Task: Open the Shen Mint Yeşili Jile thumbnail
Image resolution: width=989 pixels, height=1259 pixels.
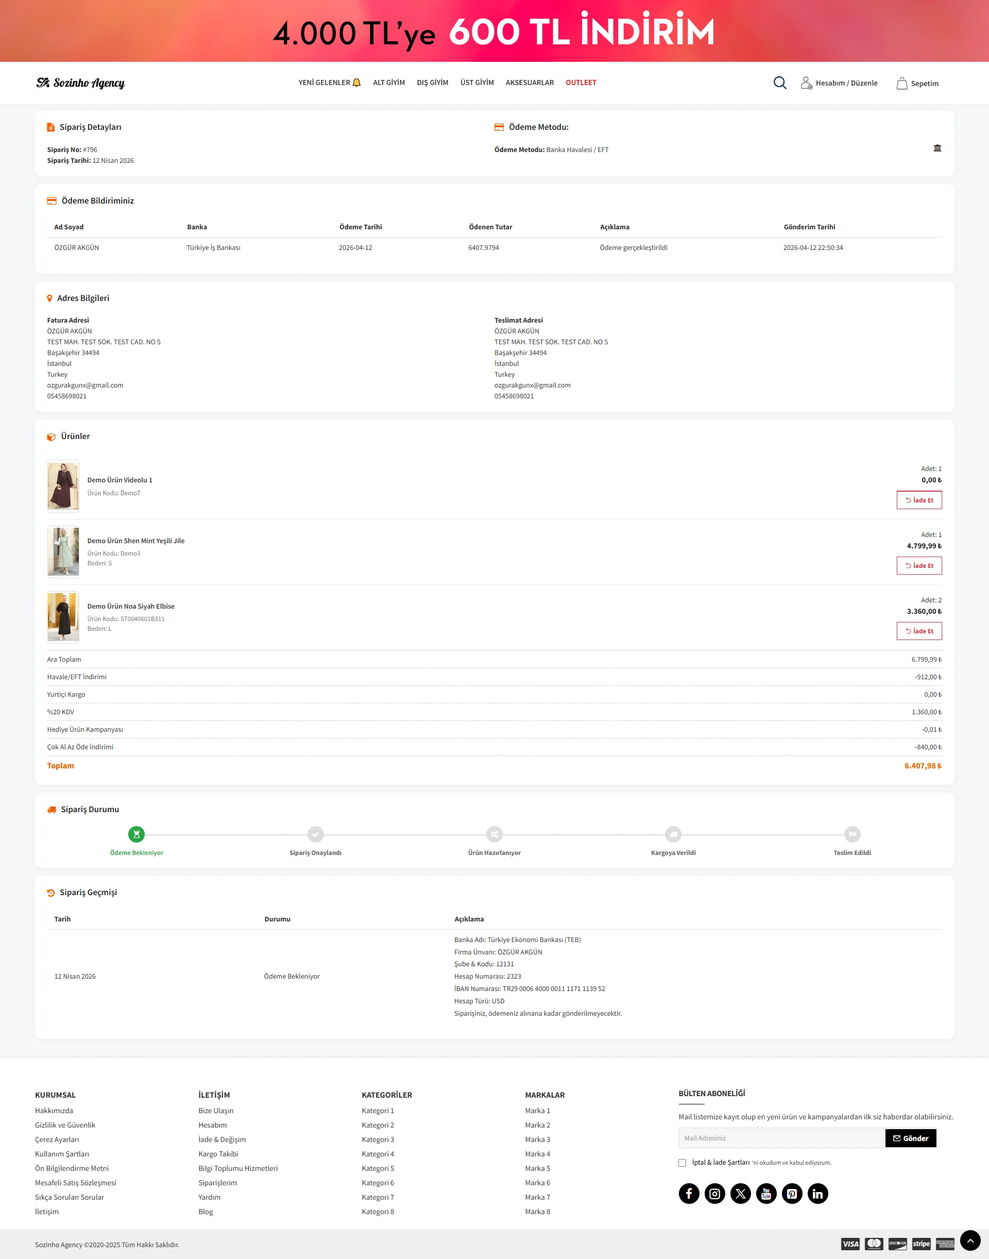Action: (x=63, y=551)
